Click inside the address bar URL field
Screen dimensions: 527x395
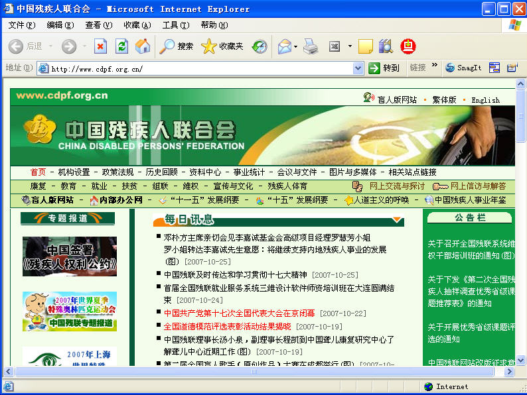point(202,68)
